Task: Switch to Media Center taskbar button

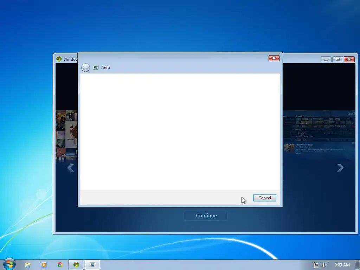Action: pyautogui.click(x=76, y=265)
